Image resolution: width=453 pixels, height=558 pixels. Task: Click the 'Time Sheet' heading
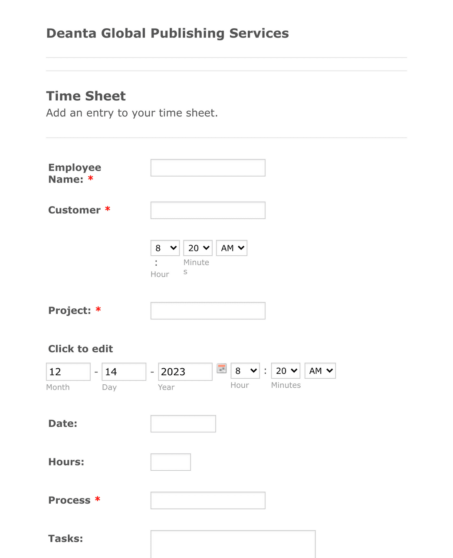coord(85,96)
